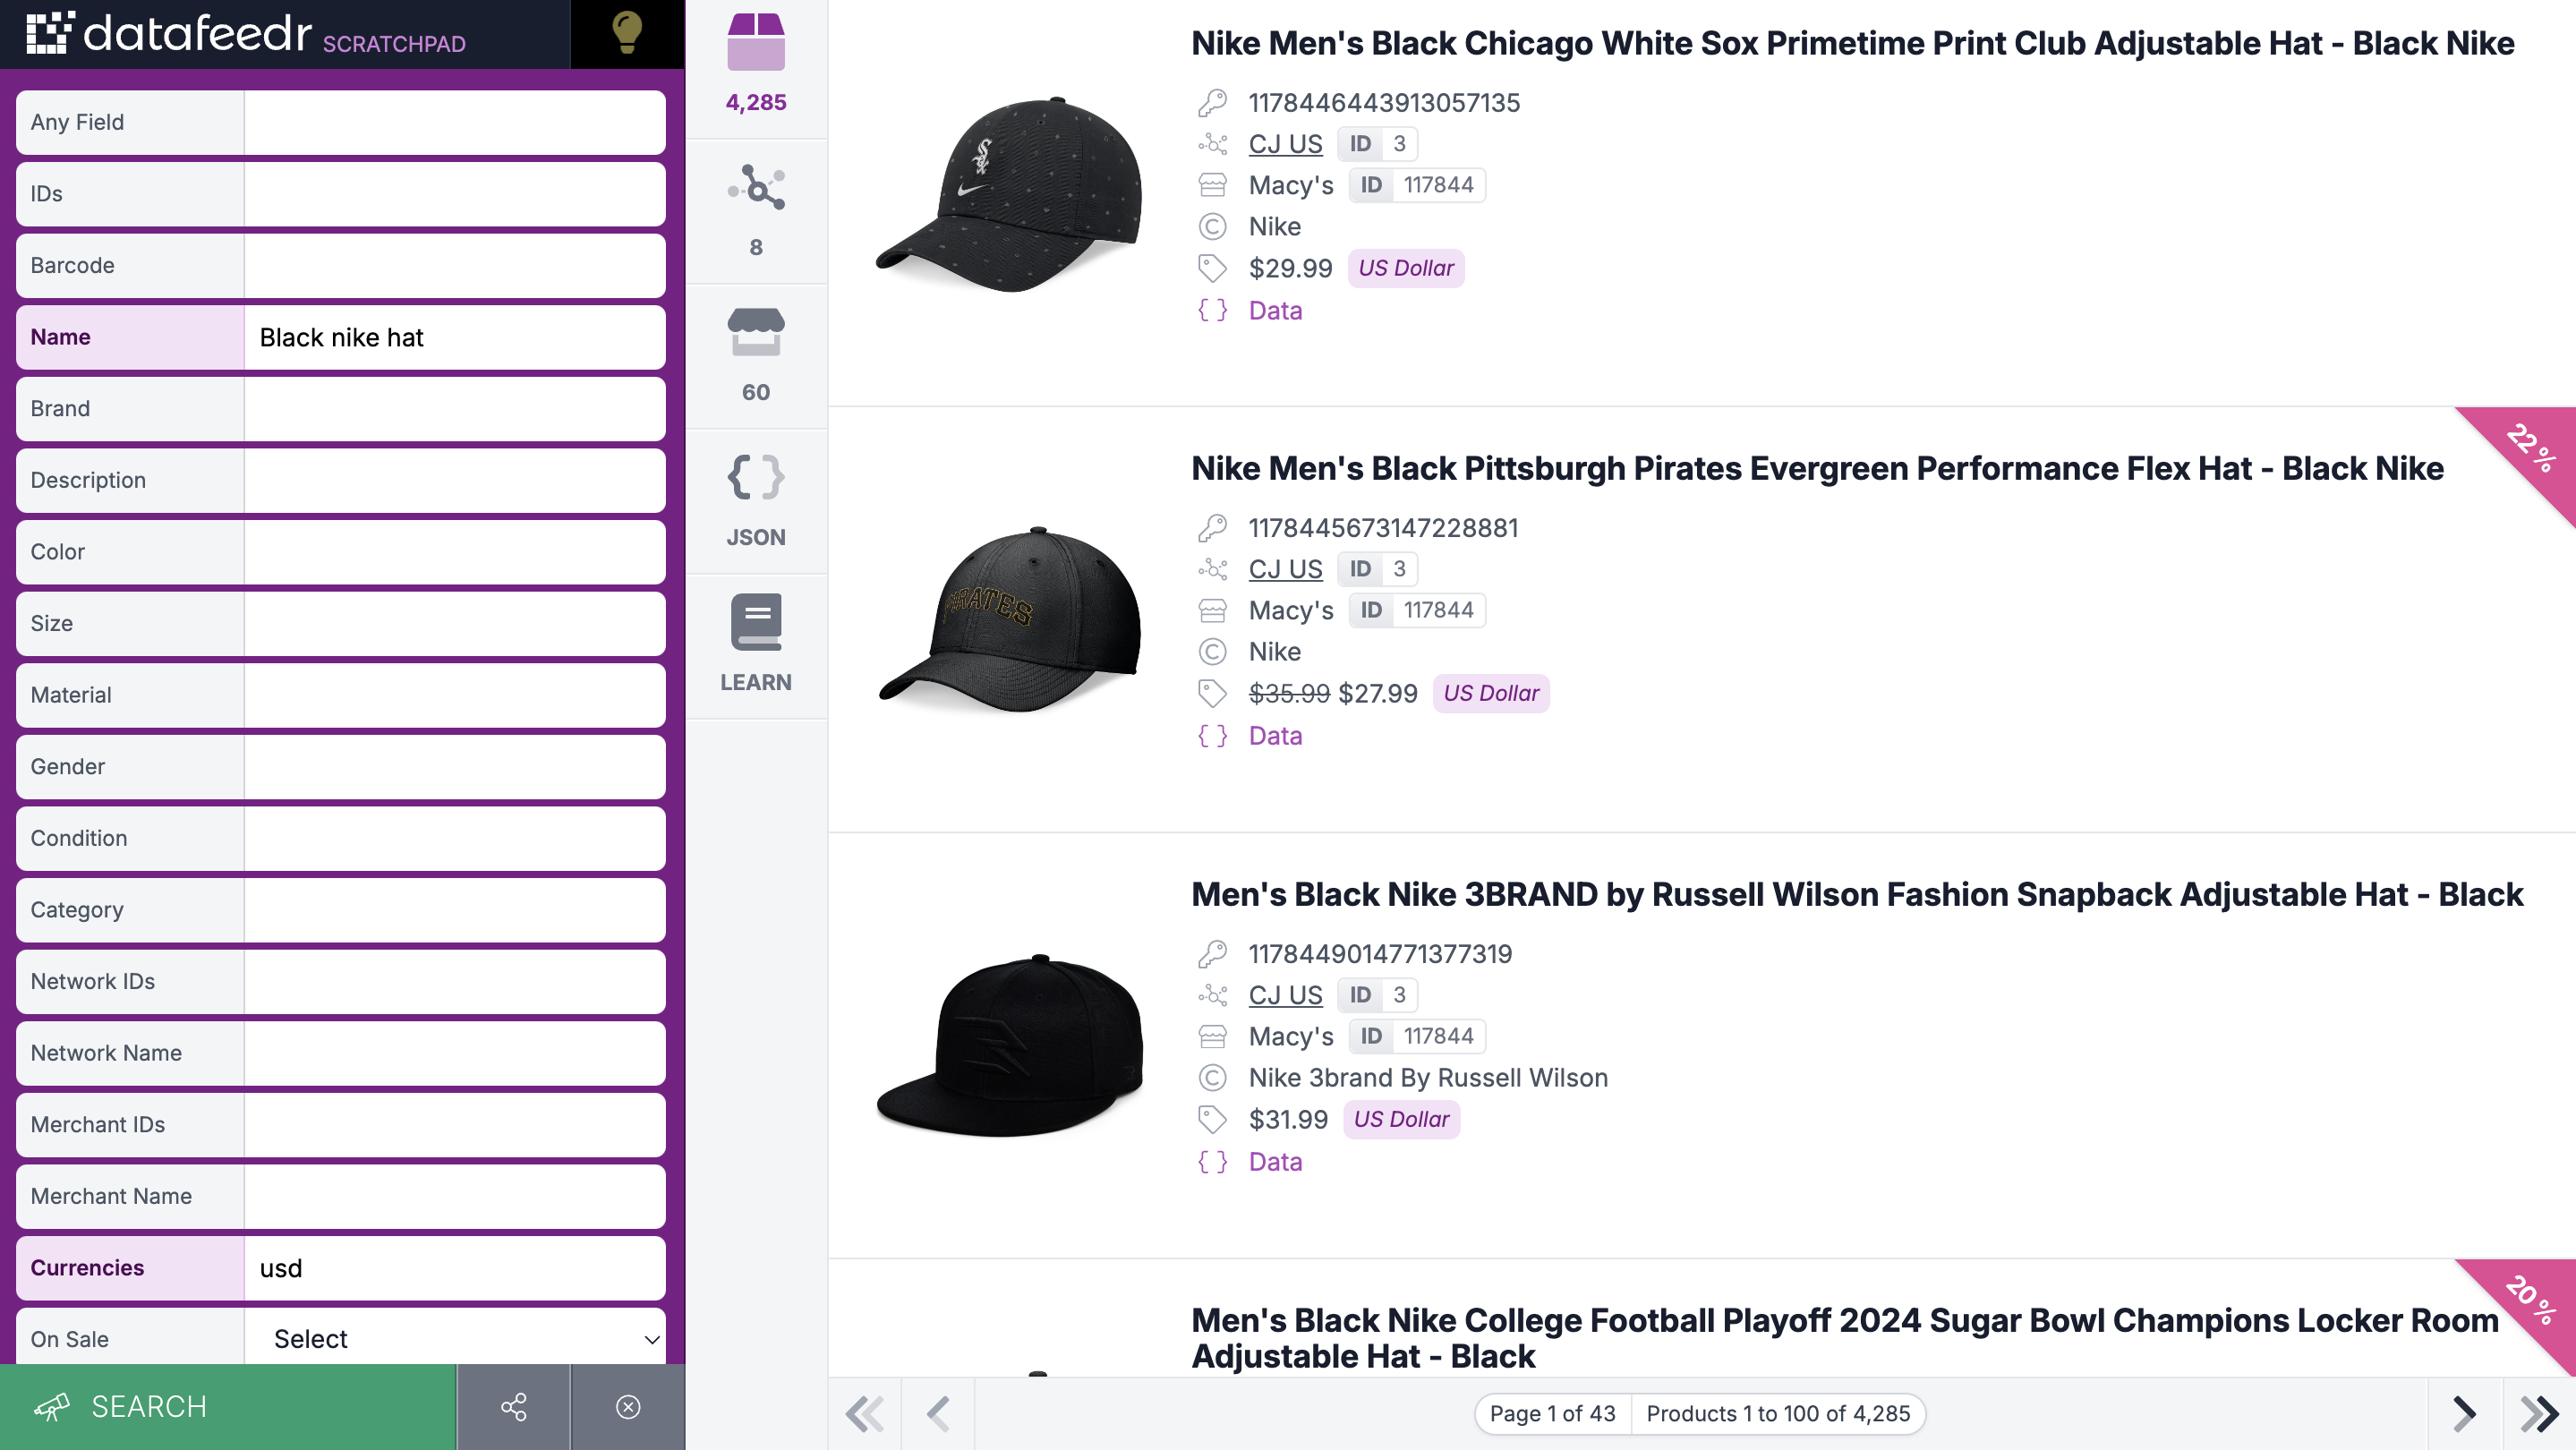The height and width of the screenshot is (1450, 2576).
Task: Open Data link for Russell Wilson snapback
Action: click(x=1275, y=1162)
